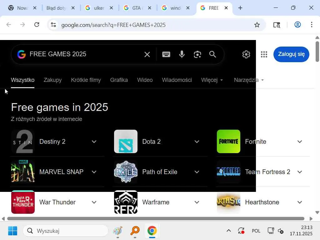Expand the Hearthstone entry
Viewport: 320px width, 240px height.
click(x=300, y=202)
